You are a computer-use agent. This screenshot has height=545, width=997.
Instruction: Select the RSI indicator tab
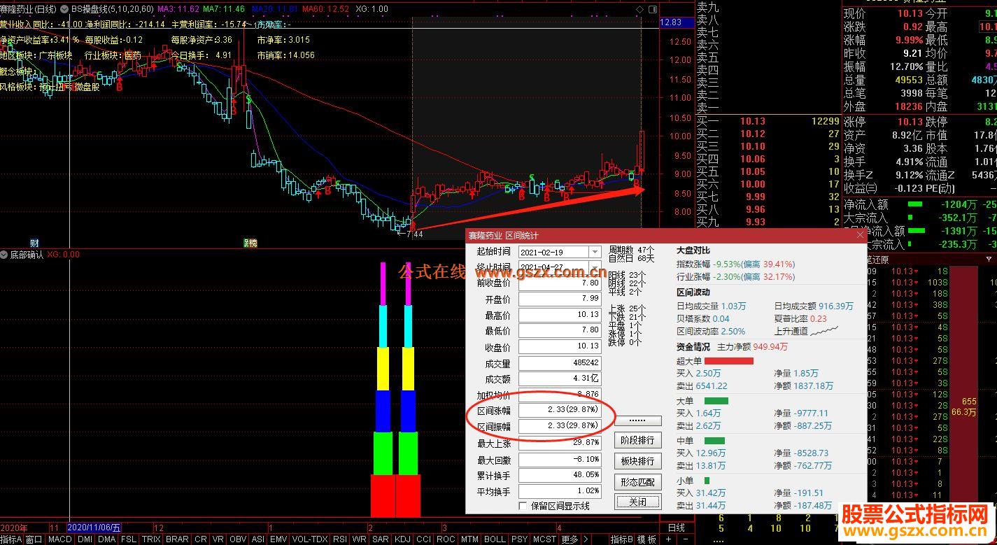pos(339,539)
